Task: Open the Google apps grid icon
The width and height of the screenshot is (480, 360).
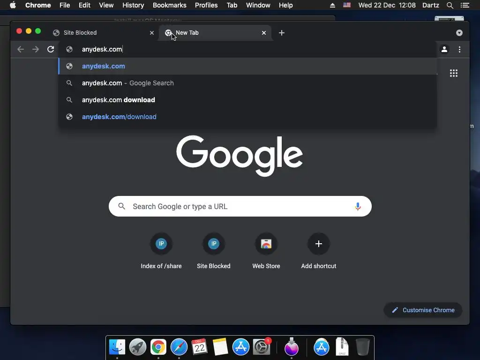Action: pos(454,73)
